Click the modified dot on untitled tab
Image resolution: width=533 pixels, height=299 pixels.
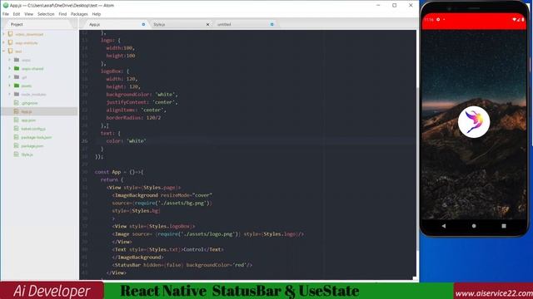coord(272,24)
